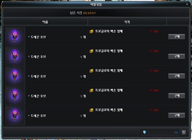Click the fourth row's 구매 button
This screenshot has width=192, height=140.
pyautogui.click(x=177, y=96)
